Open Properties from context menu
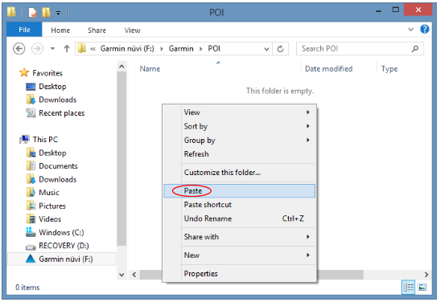 click(240, 274)
